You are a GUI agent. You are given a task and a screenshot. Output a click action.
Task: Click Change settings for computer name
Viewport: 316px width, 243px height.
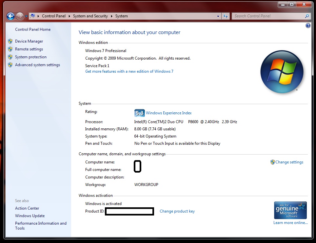point(289,162)
